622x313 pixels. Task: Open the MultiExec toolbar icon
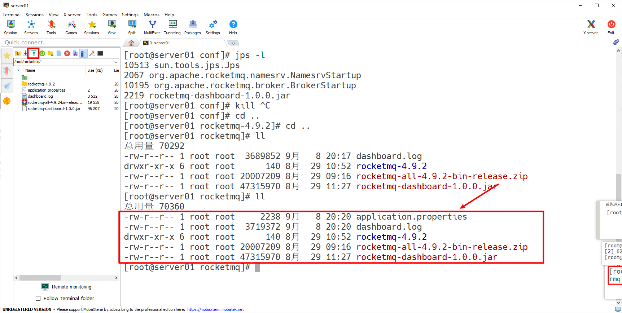(152, 27)
